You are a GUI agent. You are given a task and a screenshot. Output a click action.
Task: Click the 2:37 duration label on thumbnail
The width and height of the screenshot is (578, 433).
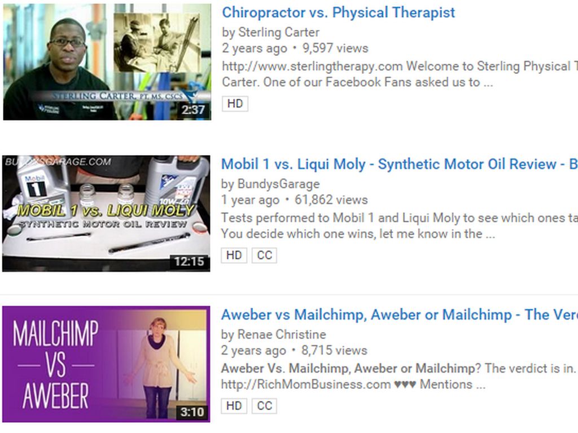pos(193,110)
